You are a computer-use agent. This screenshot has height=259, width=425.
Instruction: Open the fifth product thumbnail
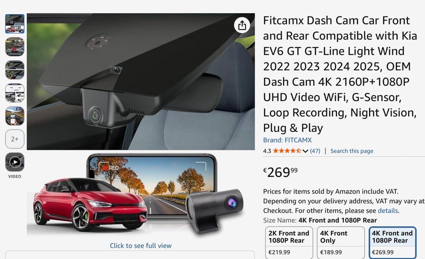[x=15, y=116]
